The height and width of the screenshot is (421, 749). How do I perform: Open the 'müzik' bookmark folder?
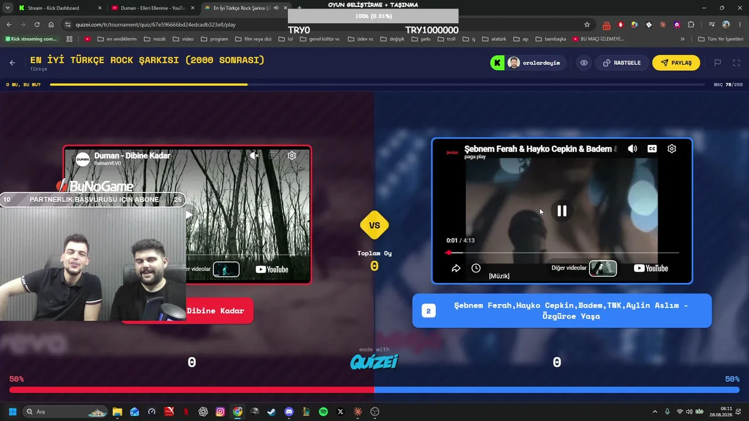pyautogui.click(x=154, y=39)
